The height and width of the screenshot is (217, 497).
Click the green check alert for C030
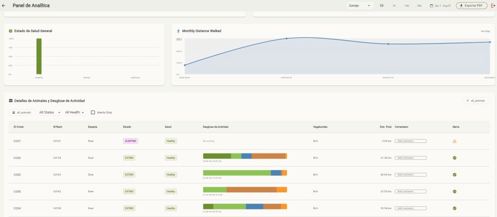click(x=454, y=158)
